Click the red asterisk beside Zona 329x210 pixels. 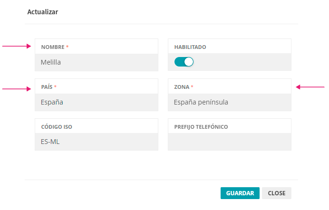[192, 87]
